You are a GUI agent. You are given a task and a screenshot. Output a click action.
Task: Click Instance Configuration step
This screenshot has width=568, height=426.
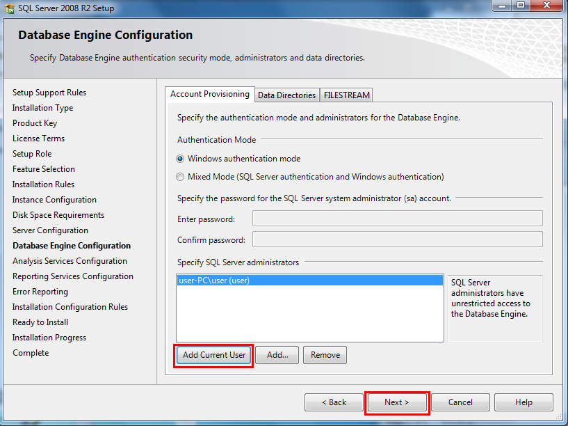(x=54, y=200)
